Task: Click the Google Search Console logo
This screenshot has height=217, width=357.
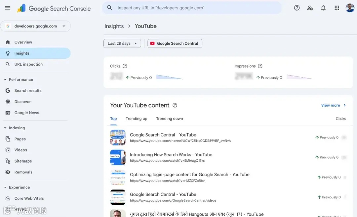Action: coord(54,8)
